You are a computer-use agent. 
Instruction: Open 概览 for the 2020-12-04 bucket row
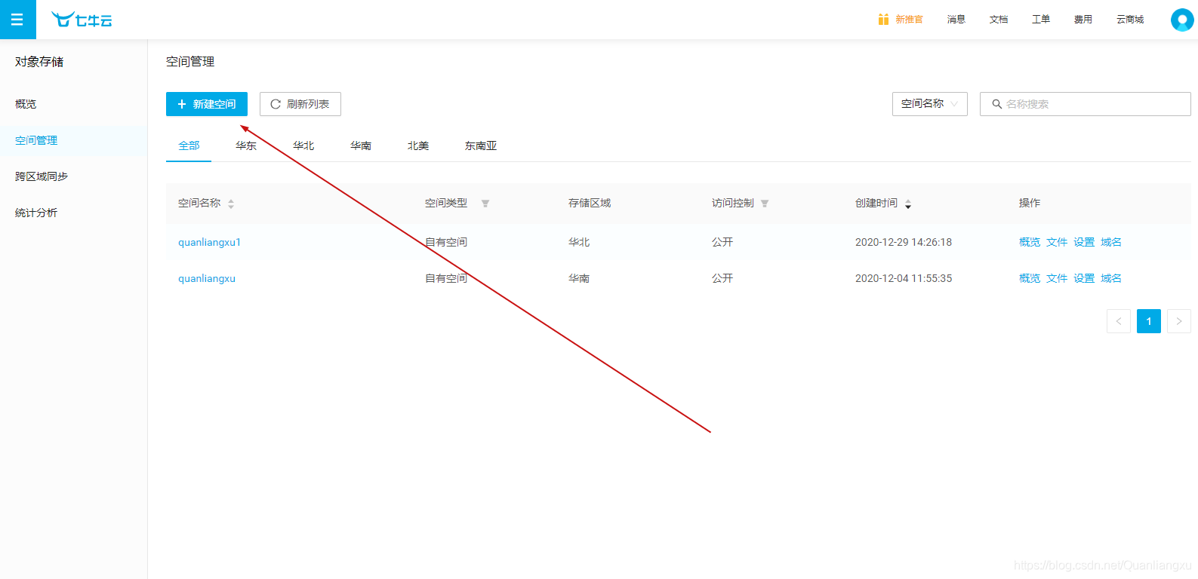(1030, 278)
